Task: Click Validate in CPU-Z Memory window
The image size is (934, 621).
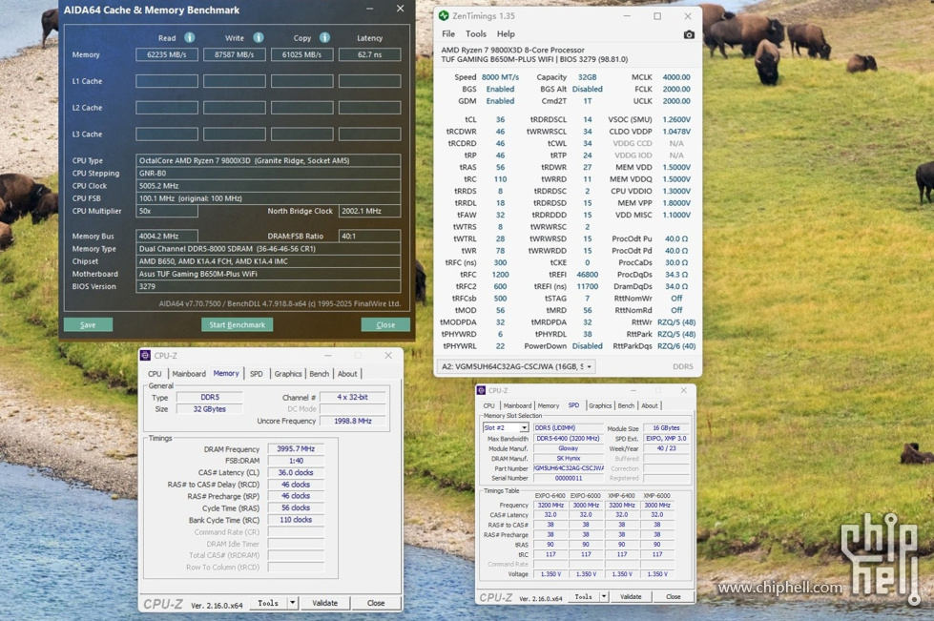Action: coord(324,603)
